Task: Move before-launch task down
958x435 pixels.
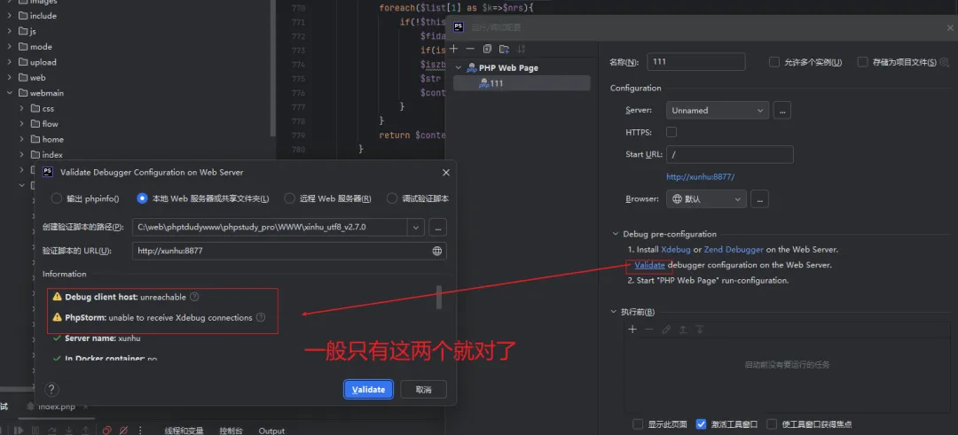Action: [700, 330]
